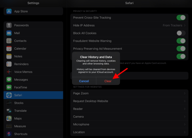Open FaceTime settings label
The height and width of the screenshot is (138, 192).
pos(21,87)
